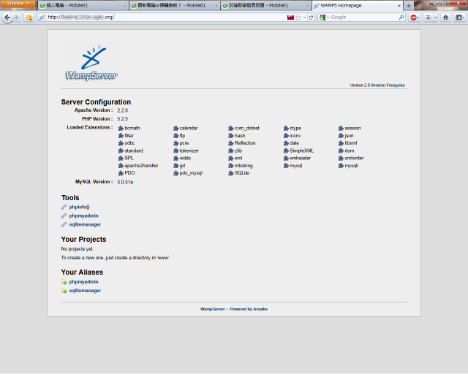Screen dimensions: 468x374
Task: Open phpmyadmin under Tools
Action: (x=83, y=215)
